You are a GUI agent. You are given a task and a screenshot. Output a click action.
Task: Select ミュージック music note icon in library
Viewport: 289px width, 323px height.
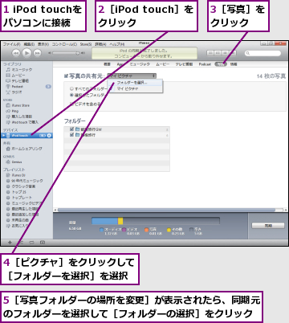(8, 70)
